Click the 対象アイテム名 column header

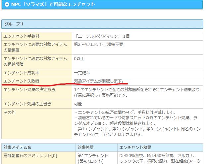(17, 146)
